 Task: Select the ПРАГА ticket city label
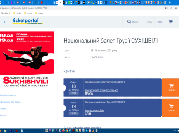coord(89,94)
